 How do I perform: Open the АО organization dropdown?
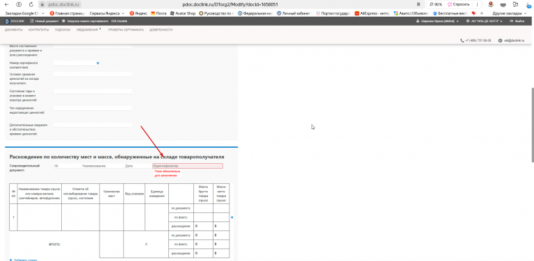(x=484, y=21)
